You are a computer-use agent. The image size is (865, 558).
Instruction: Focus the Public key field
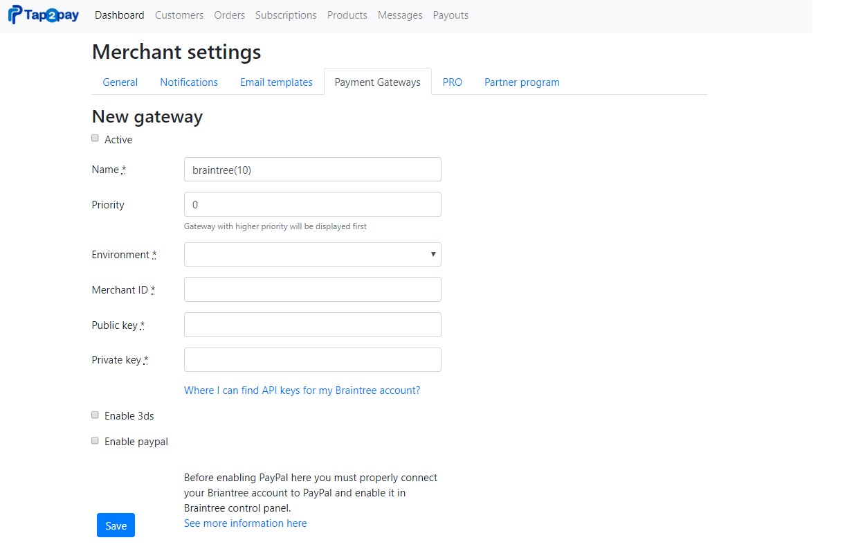click(x=313, y=325)
